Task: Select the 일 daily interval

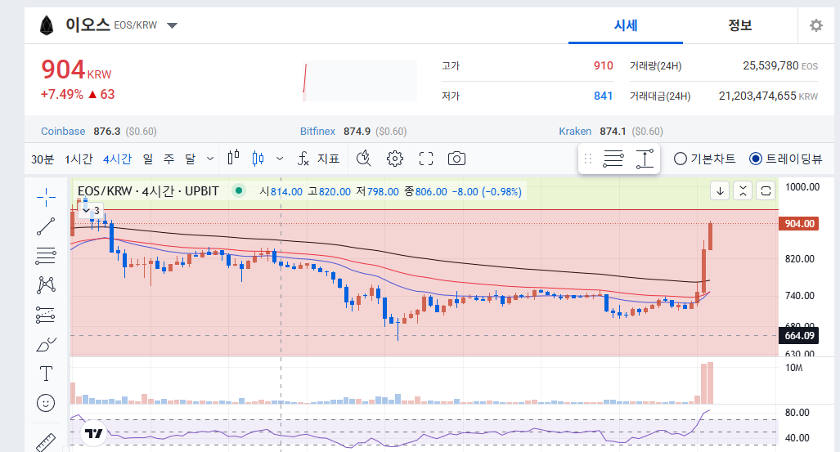Action: point(148,159)
